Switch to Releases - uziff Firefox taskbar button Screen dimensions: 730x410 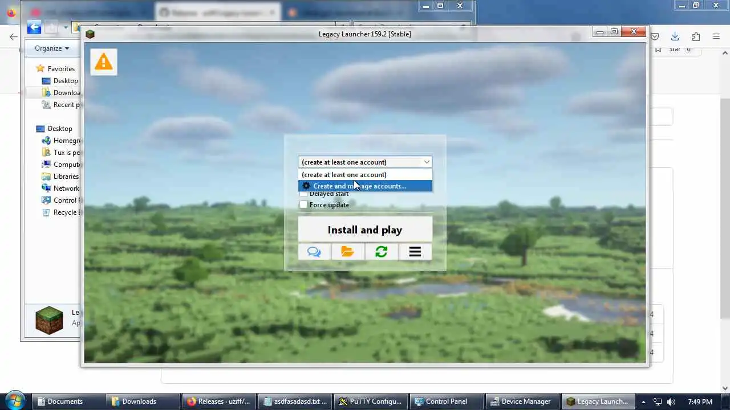(x=219, y=401)
